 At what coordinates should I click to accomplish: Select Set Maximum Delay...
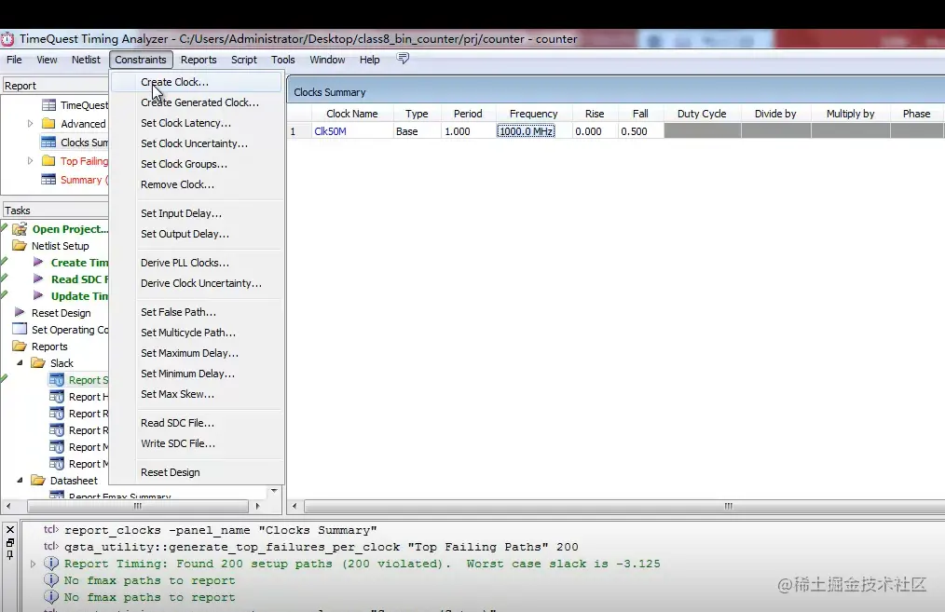[x=197, y=353]
